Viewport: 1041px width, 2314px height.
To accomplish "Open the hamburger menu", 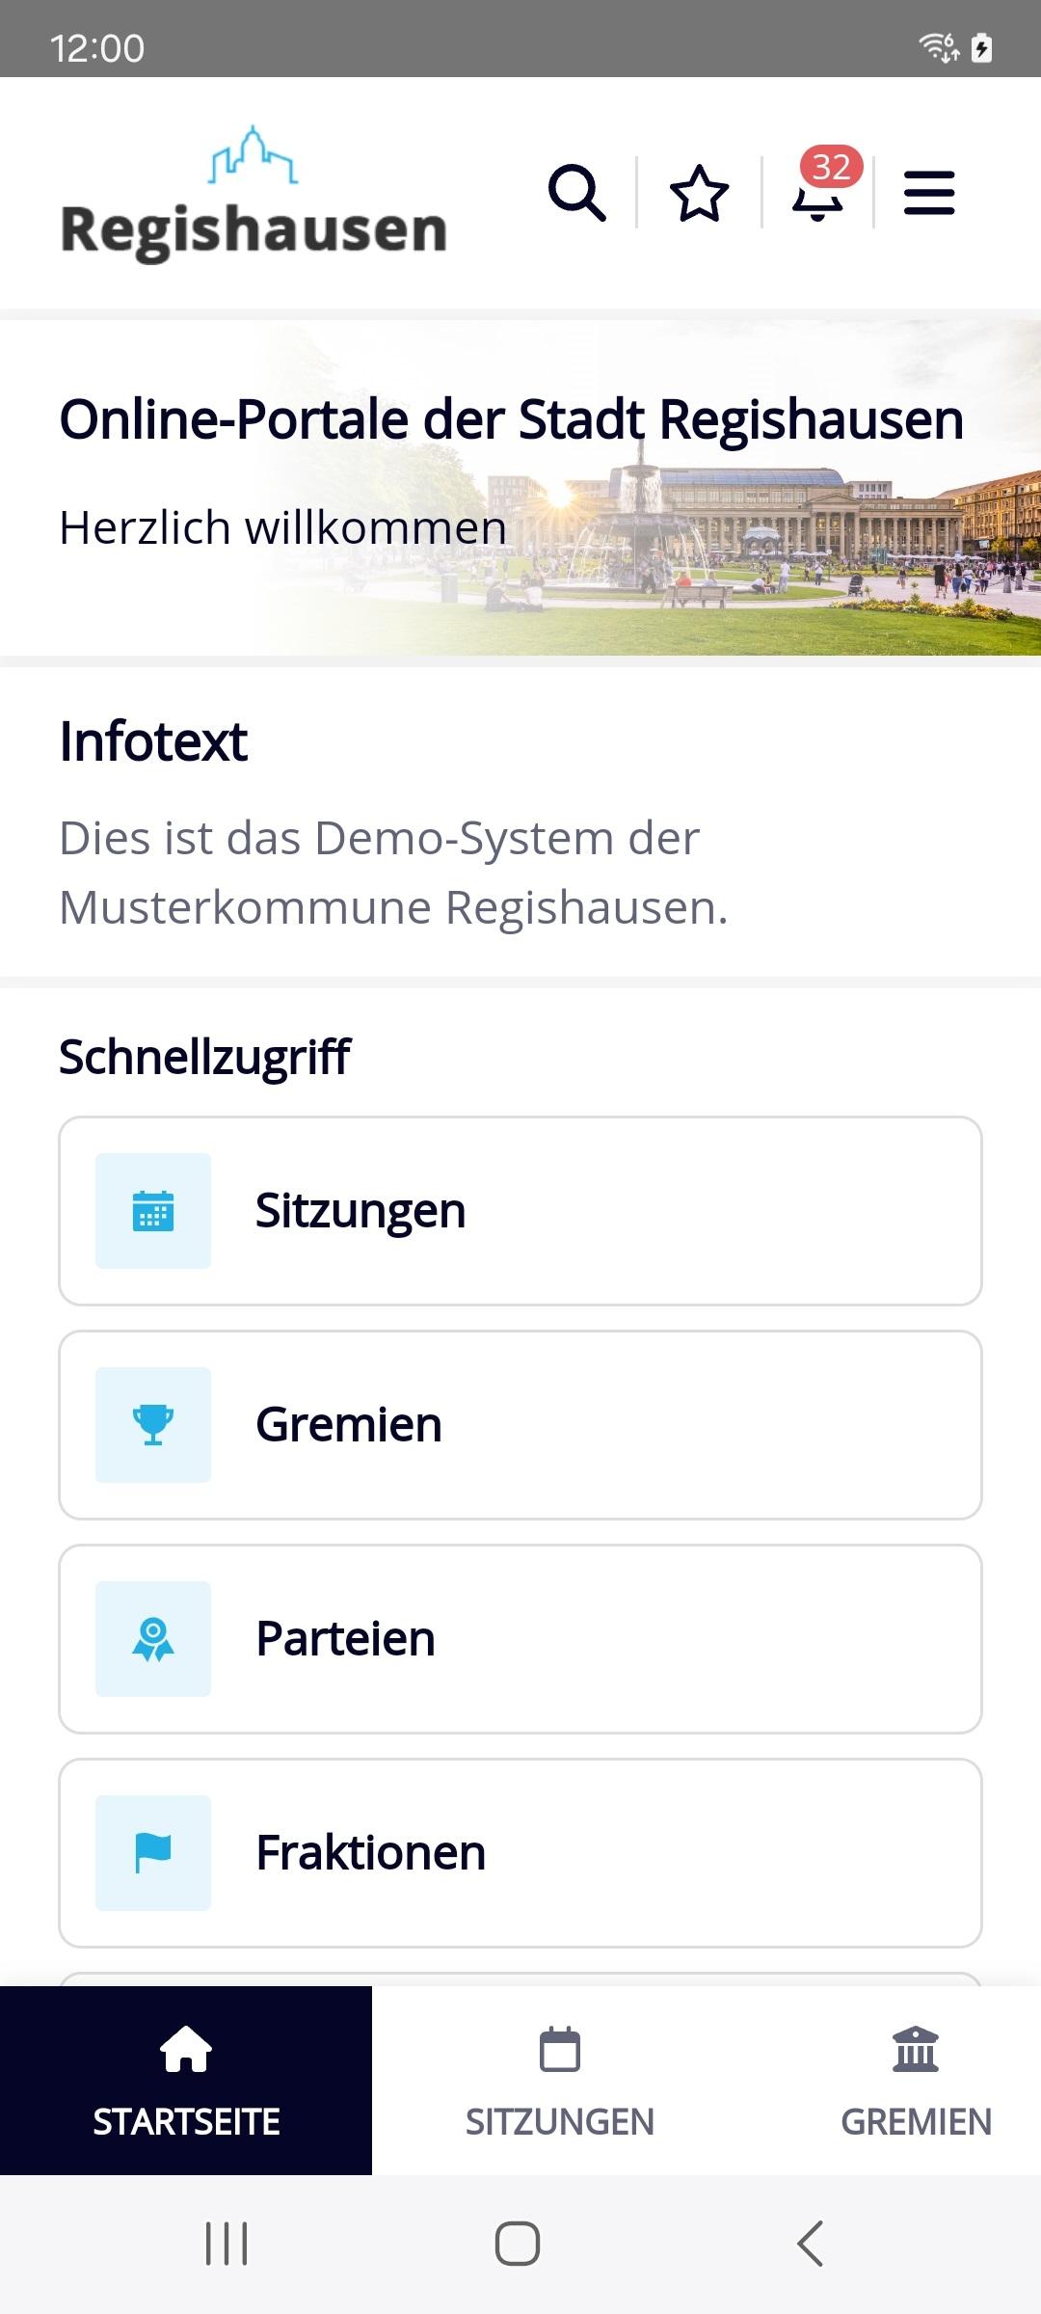I will click(x=929, y=193).
